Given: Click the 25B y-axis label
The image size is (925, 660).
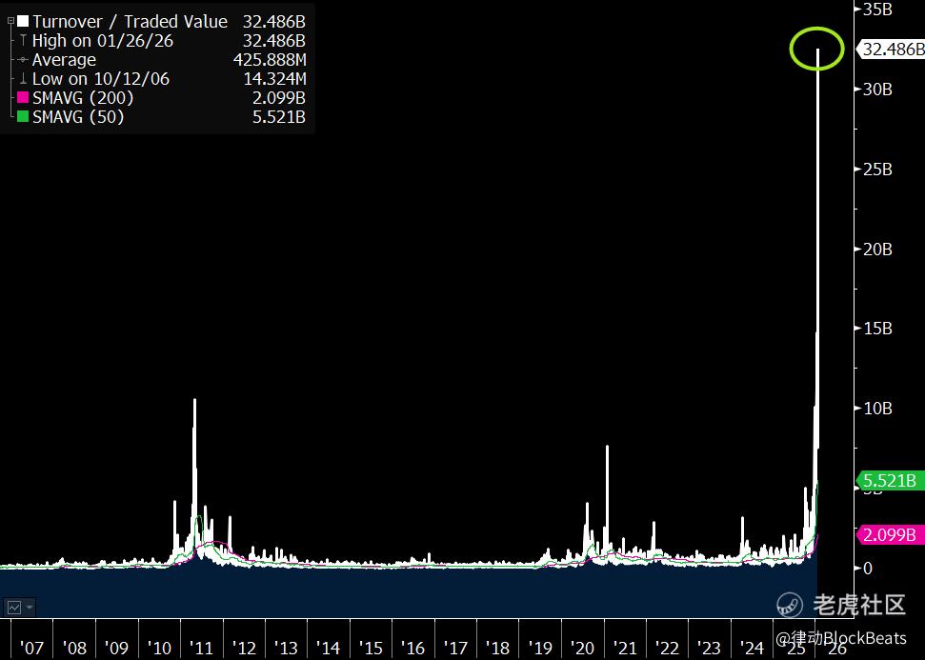Looking at the screenshot, I should coord(877,170).
